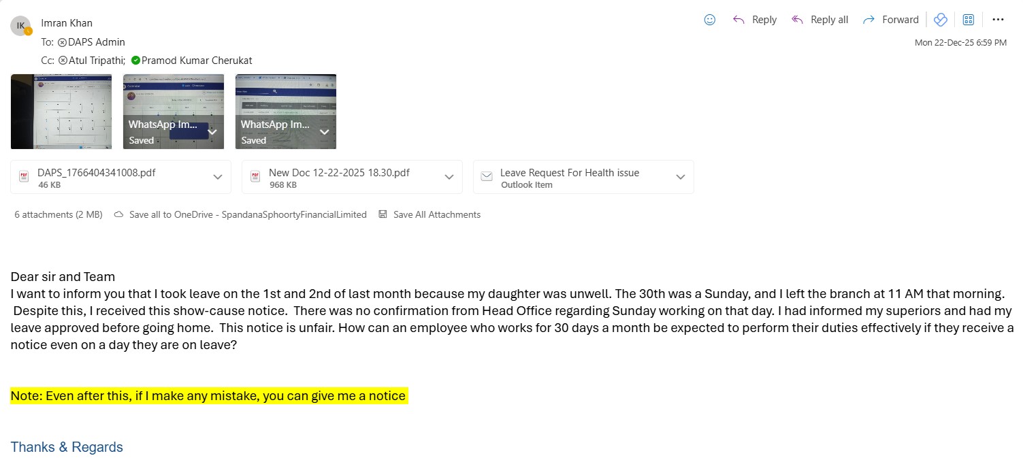1023x460 pixels.
Task: Expand dropdown for DAPS_1766404341008.pdf attachment
Action: coord(218,177)
